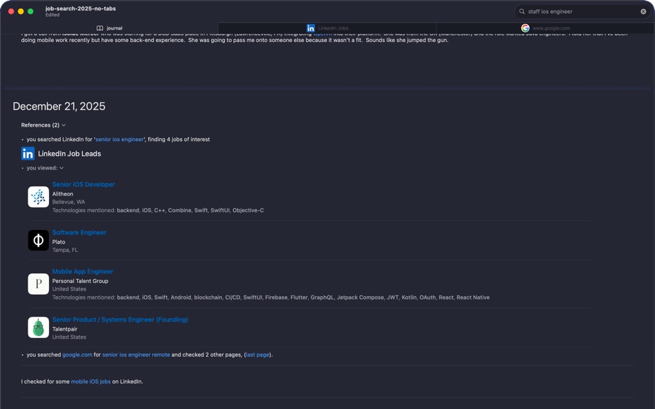Click the 'staff ios engineer' search field
Screen dimensions: 655x409
point(583,12)
